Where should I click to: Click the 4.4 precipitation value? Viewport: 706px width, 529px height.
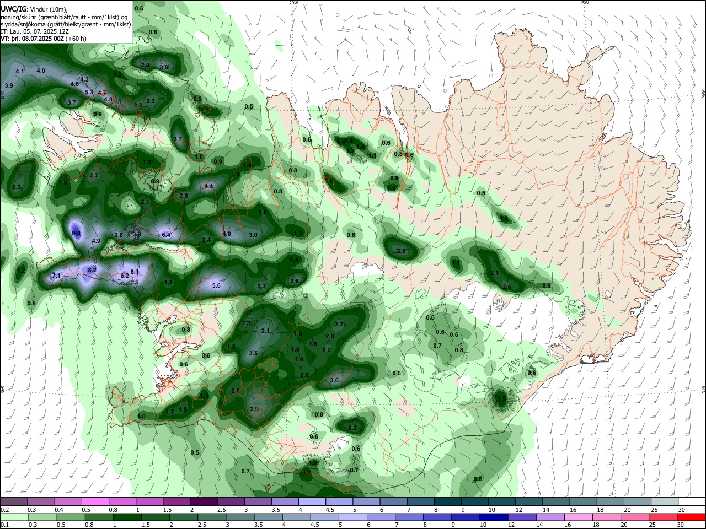click(208, 187)
